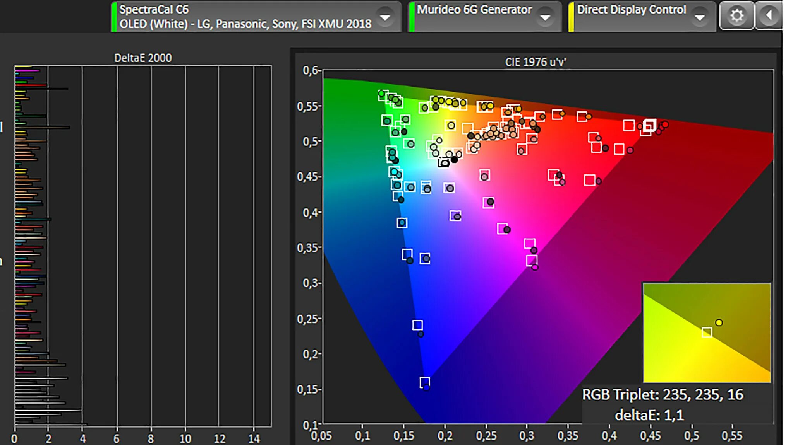Click the white target square in the zoom inset
This screenshot has width=793, height=445.
[707, 332]
